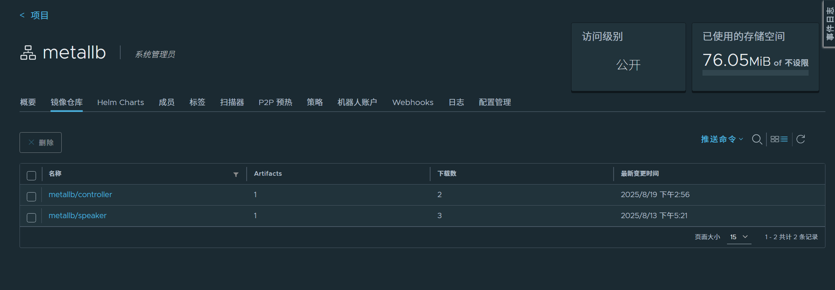This screenshot has height=290, width=835.
Task: Expand the 推送命令 dropdown
Action: click(722, 139)
